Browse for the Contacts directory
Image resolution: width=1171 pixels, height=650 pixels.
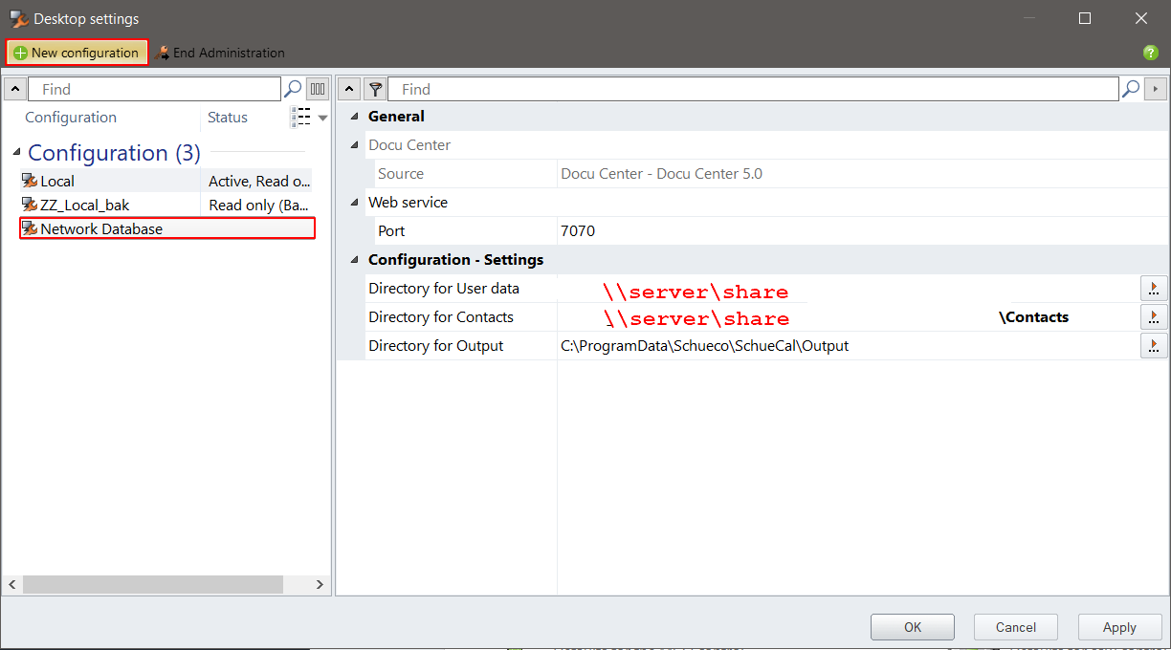click(x=1154, y=316)
